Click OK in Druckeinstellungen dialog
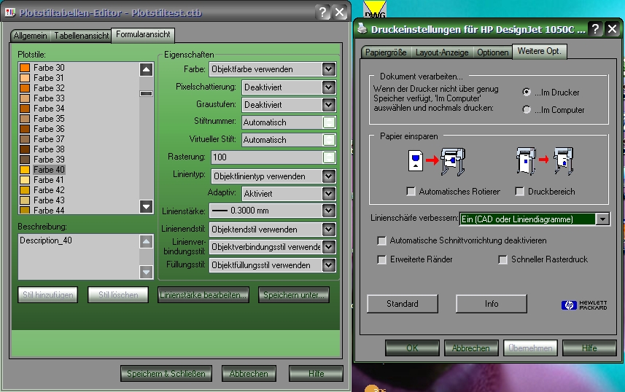Image resolution: width=625 pixels, height=392 pixels. coord(412,348)
